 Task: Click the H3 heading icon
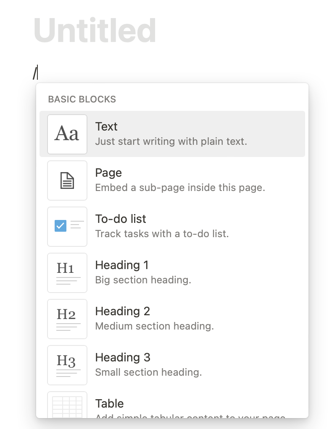click(67, 365)
